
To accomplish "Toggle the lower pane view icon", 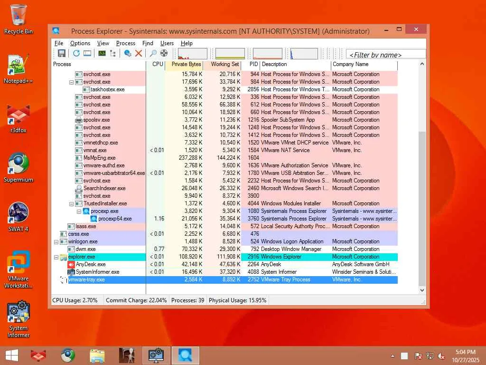I will click(87, 53).
